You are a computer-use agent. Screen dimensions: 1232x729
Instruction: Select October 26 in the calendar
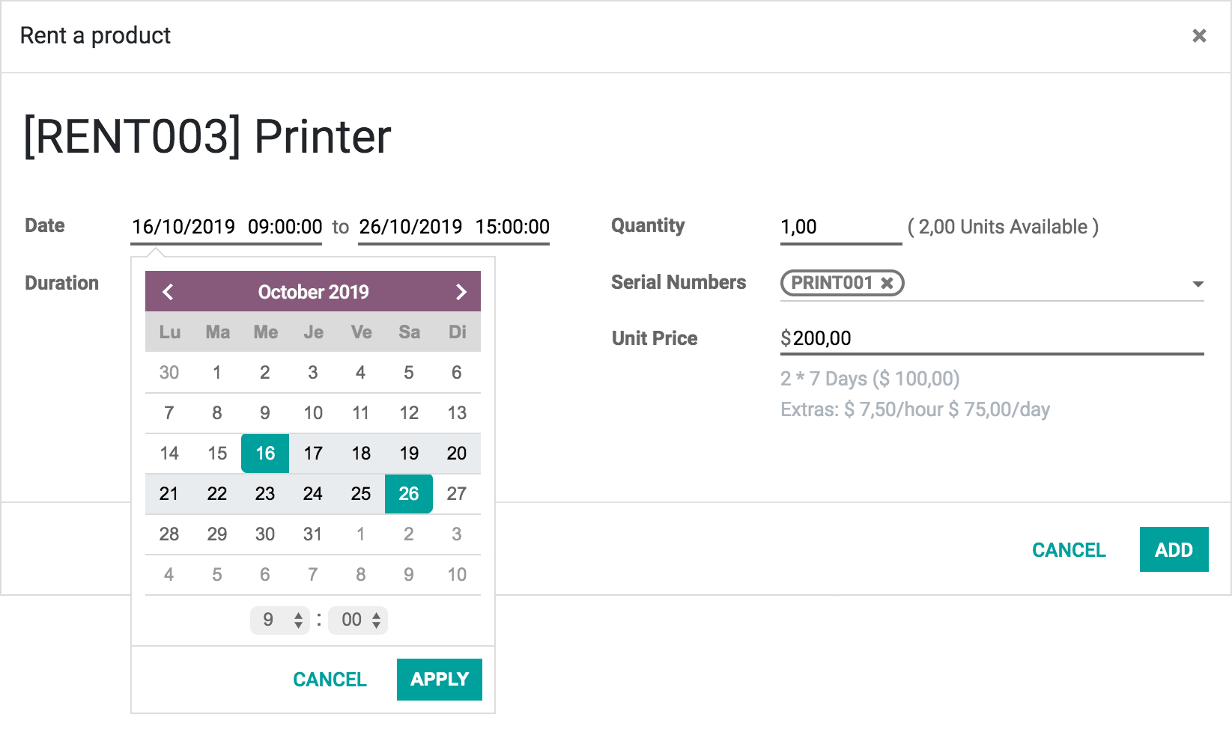pyautogui.click(x=409, y=494)
